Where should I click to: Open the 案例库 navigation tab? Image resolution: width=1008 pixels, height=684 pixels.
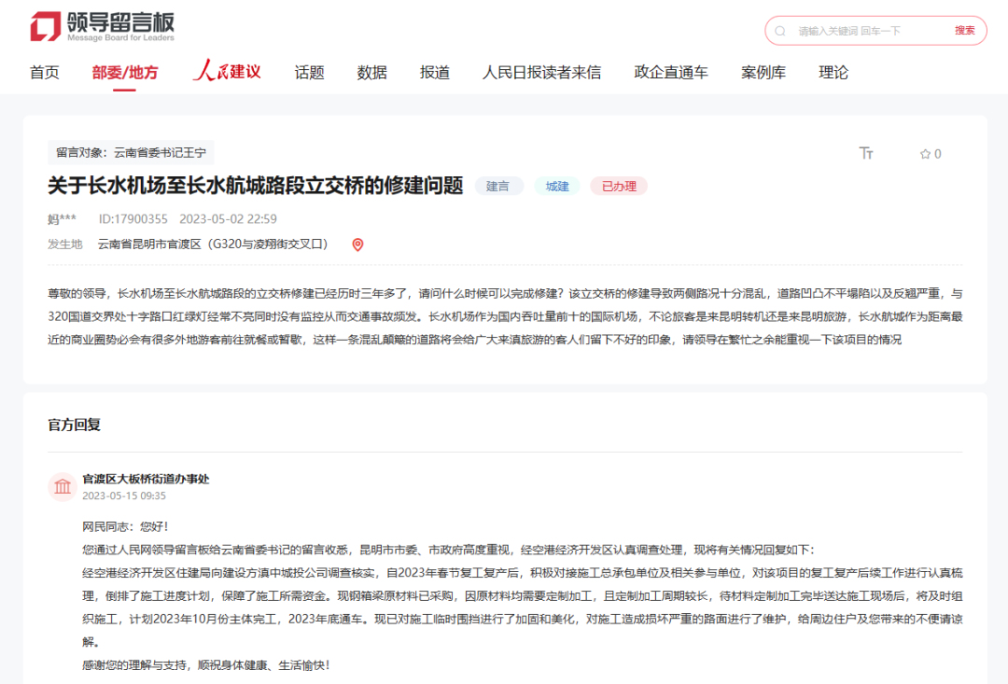point(763,72)
